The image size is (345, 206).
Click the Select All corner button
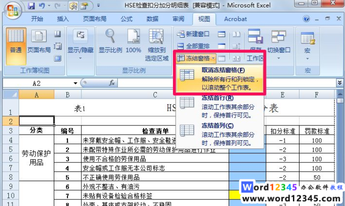11,95
